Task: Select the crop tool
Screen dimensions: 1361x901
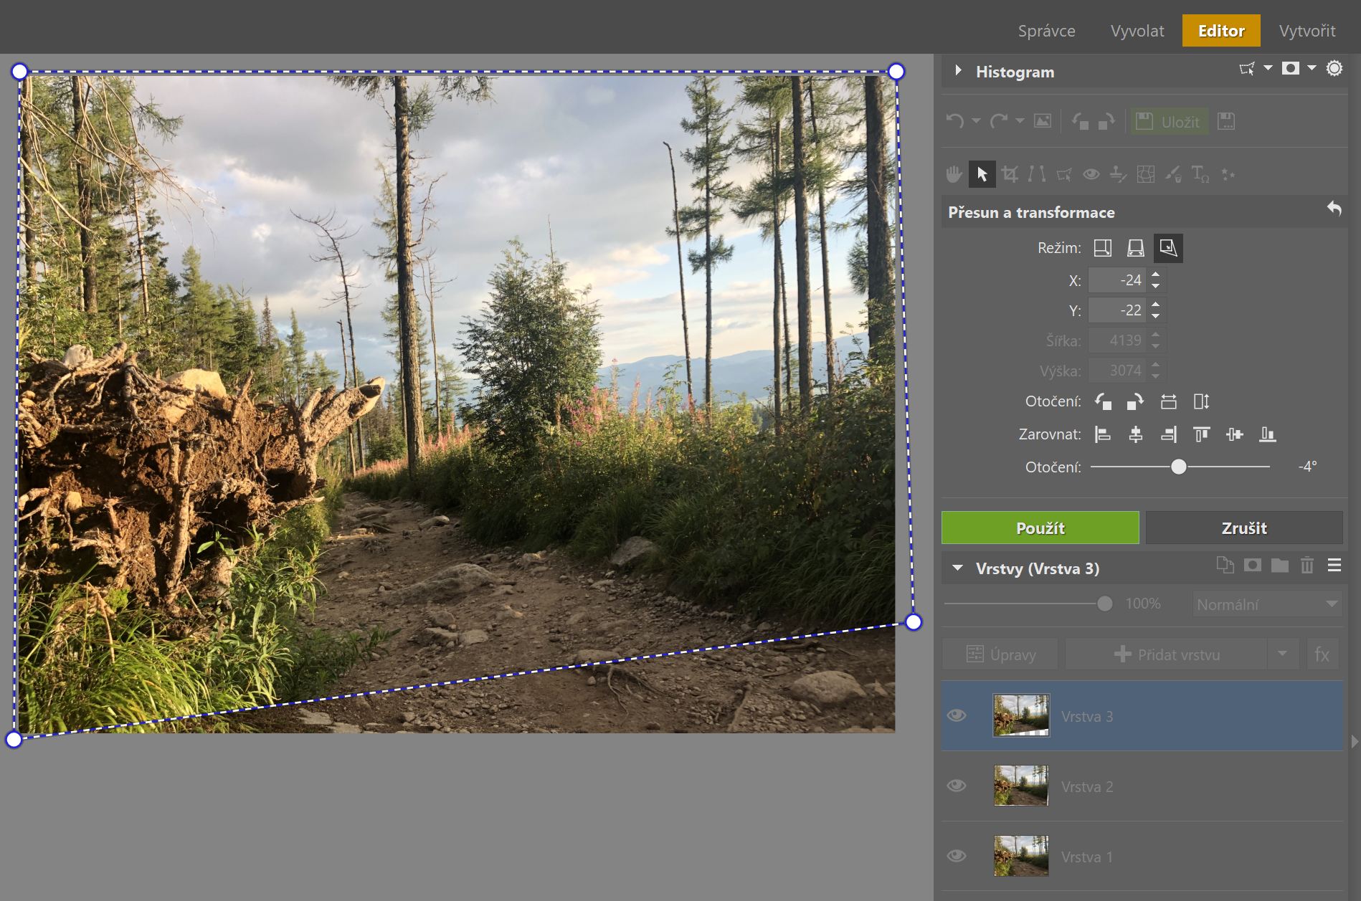Action: pyautogui.click(x=1010, y=174)
